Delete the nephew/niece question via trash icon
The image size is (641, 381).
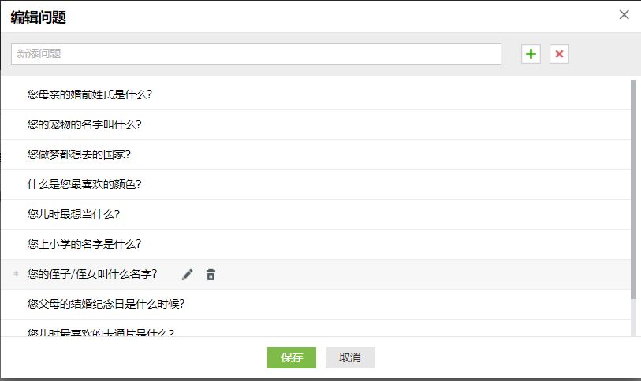pyautogui.click(x=211, y=275)
